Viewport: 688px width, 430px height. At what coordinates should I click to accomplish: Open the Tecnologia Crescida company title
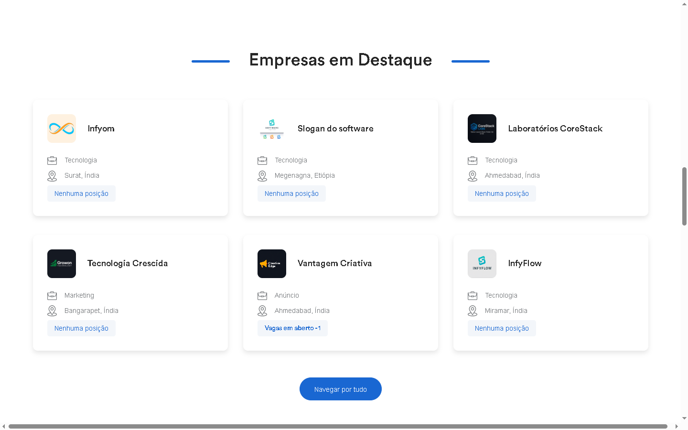pyautogui.click(x=128, y=263)
